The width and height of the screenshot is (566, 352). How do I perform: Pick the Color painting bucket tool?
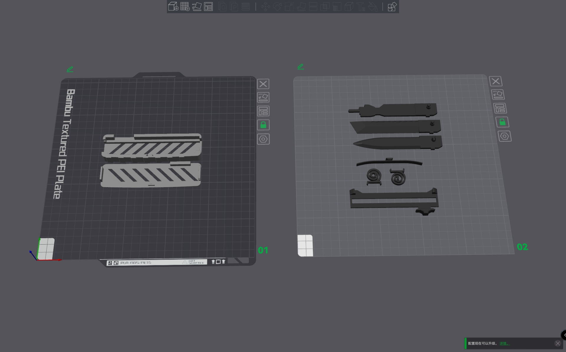pyautogui.click(x=373, y=6)
